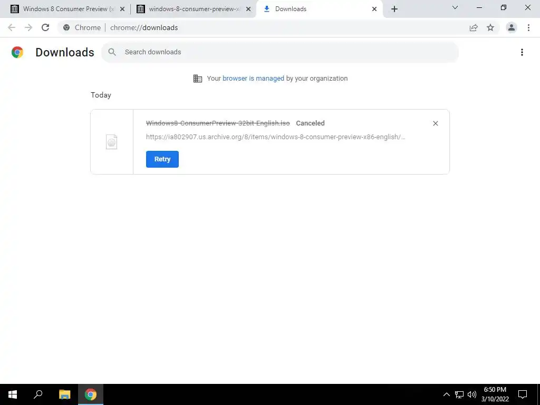Click the Today date heading
Image resolution: width=540 pixels, height=405 pixels.
[101, 95]
